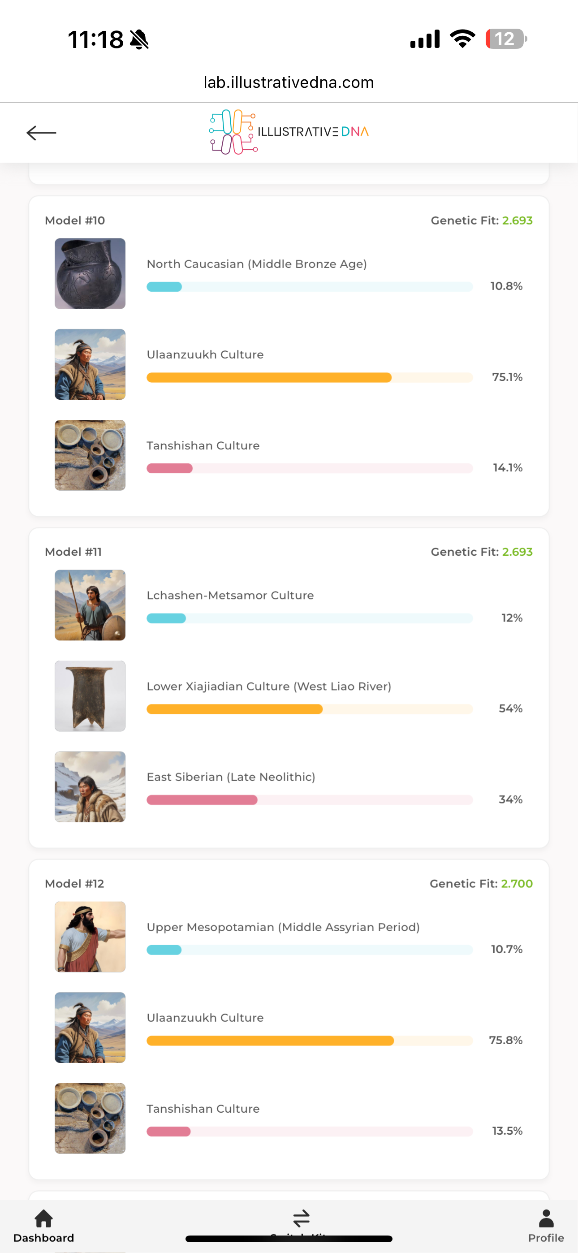578x1253 pixels.
Task: Click the Ulaanzuukh 75.1% orange progress bar
Action: pyautogui.click(x=310, y=377)
